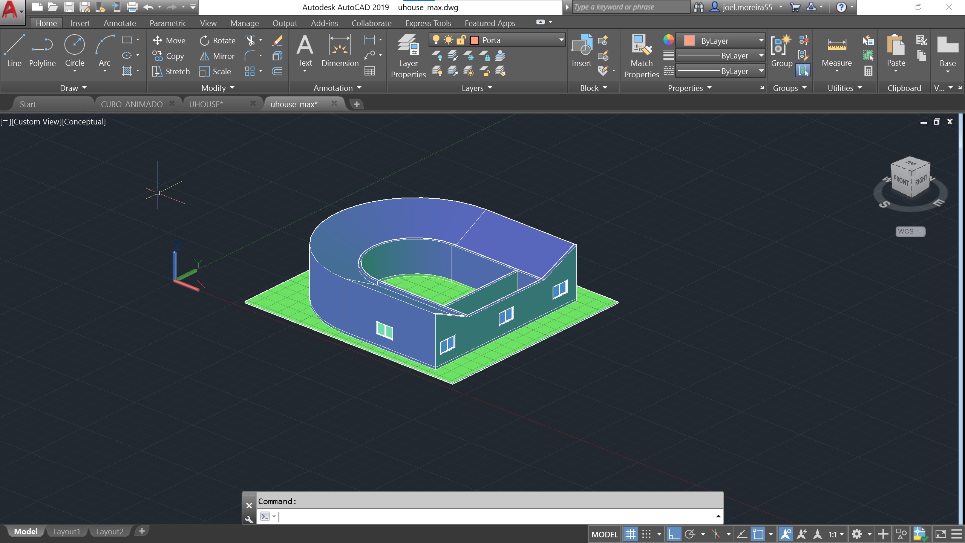Click the object color wheel swatch
965x543 pixels.
pos(668,40)
